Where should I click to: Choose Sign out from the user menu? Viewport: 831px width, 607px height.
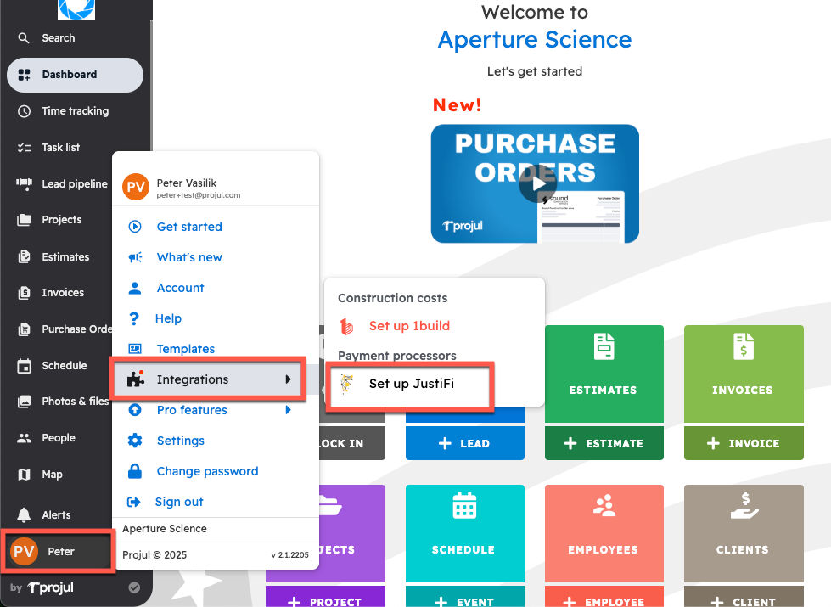(178, 502)
